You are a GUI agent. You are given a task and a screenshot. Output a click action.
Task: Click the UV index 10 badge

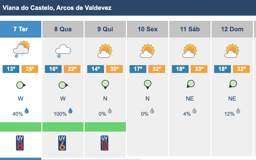click(x=104, y=143)
